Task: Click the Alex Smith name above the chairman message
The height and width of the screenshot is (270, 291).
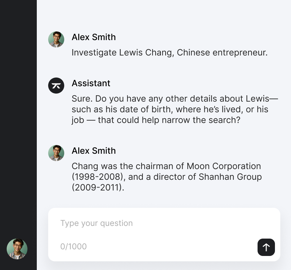Action: [94, 151]
